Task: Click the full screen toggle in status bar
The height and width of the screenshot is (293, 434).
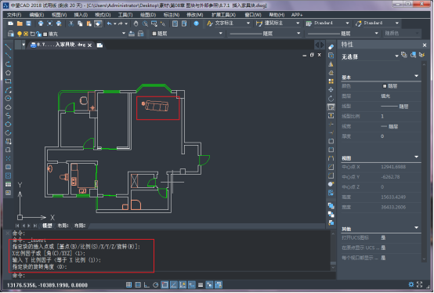Action: tap(420, 284)
